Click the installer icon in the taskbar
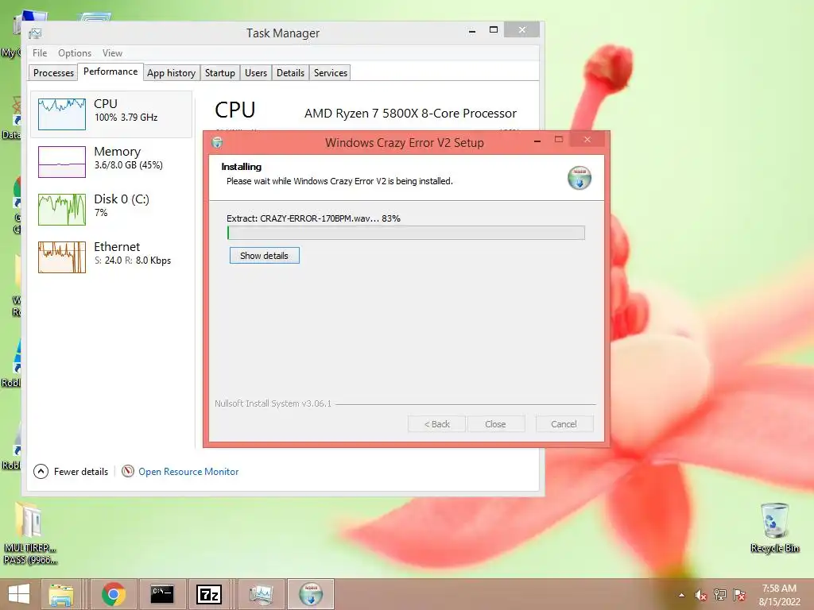Viewport: 814px width, 610px height. coord(311,594)
